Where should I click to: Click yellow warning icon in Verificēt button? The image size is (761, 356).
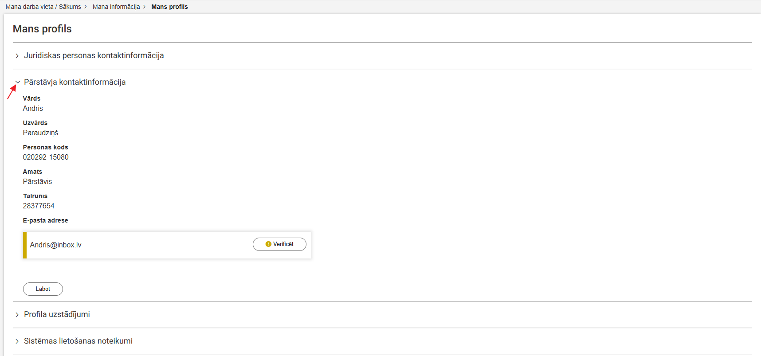268,244
